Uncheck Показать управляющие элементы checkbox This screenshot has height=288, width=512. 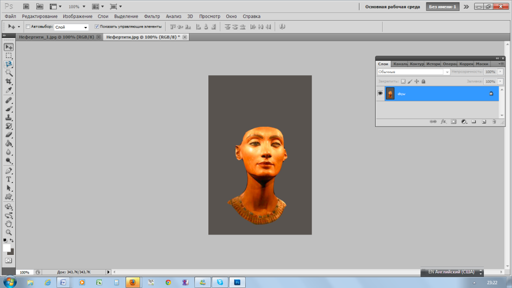[97, 27]
